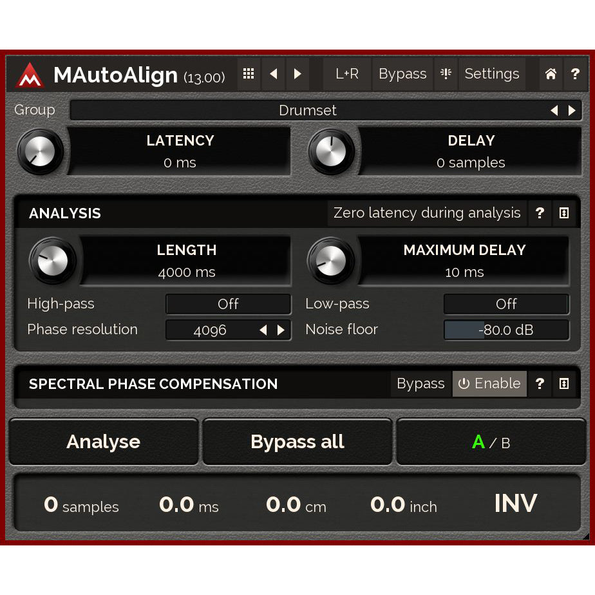Screen dimensions: 595x595
Task: Open help via the top-right question mark
Action: pos(575,73)
